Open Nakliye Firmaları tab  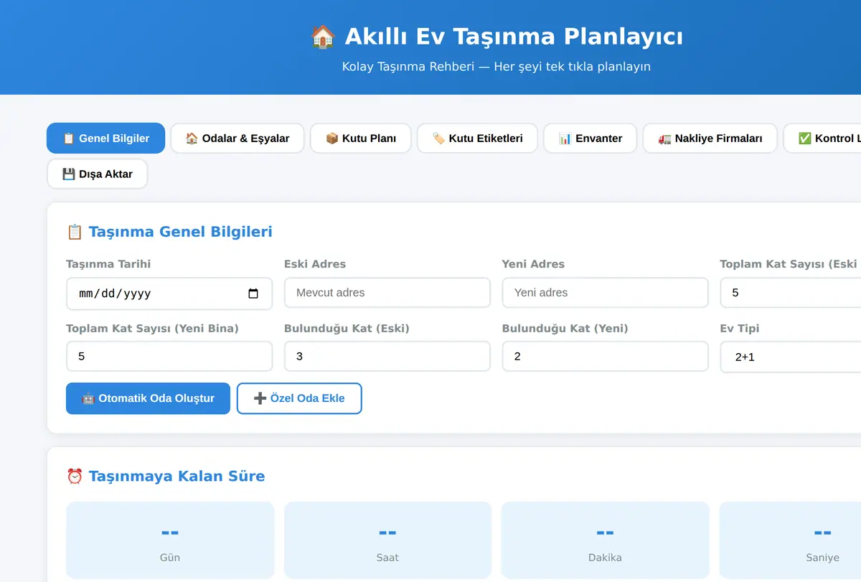pos(710,139)
